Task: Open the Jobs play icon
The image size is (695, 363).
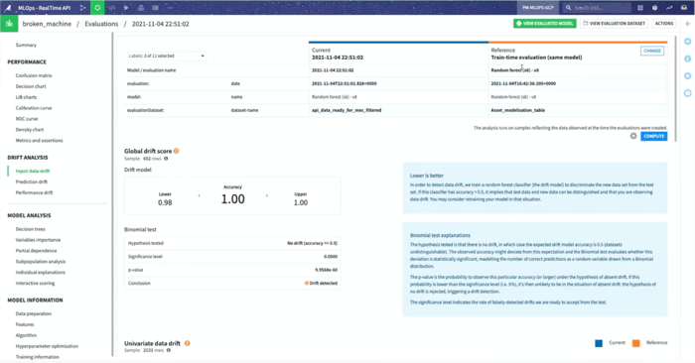Action: point(126,8)
